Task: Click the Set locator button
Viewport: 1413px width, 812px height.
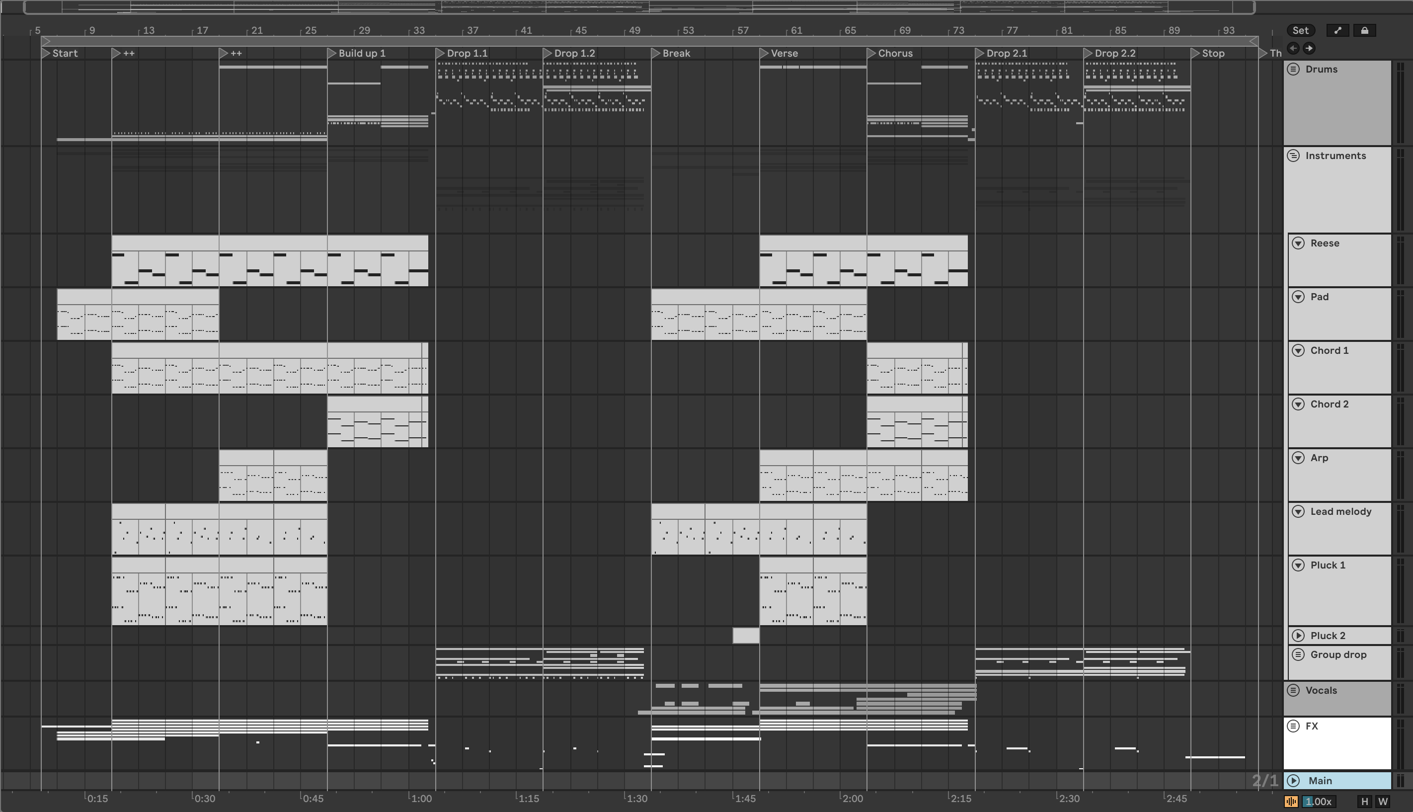Action: pos(1300,31)
